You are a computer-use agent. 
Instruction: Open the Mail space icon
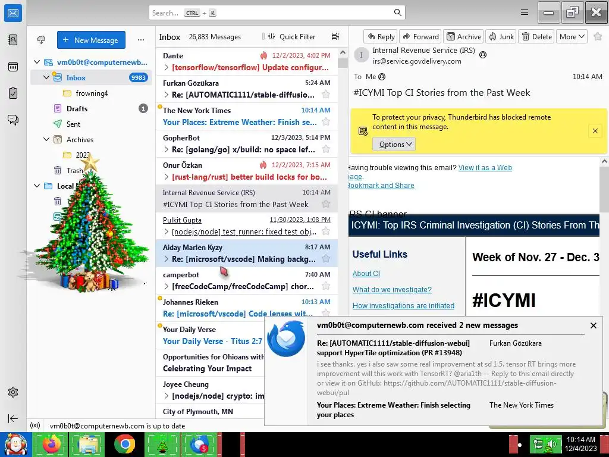coord(13,13)
